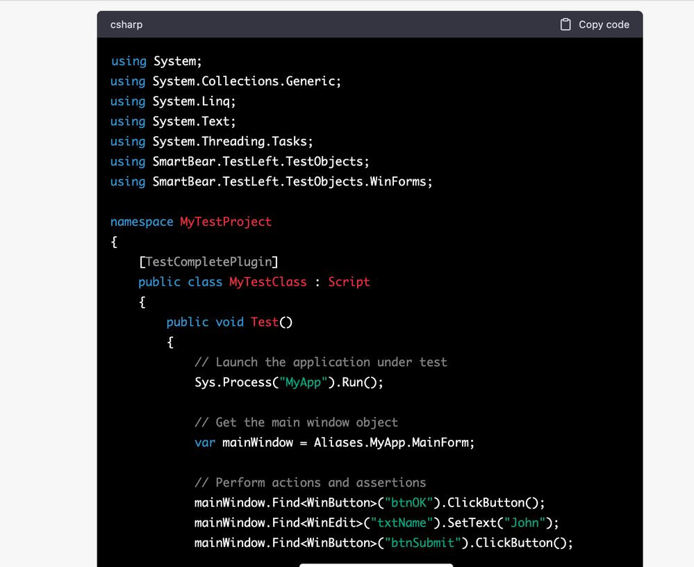Click the "txtName" string literal

[x=400, y=523]
